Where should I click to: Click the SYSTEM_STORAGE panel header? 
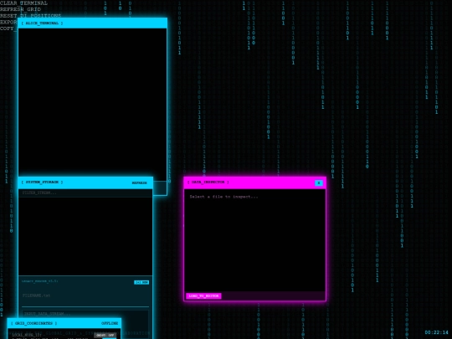(85, 182)
